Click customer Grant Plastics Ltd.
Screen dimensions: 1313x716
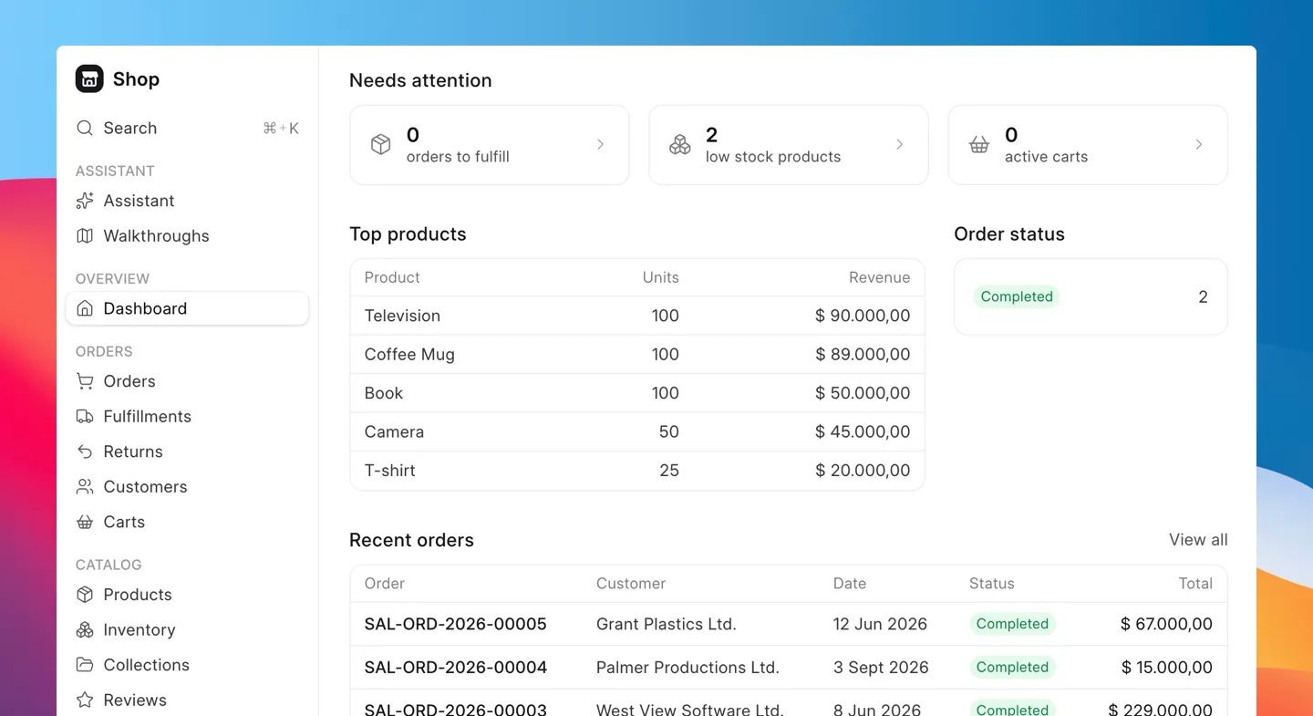tap(666, 624)
